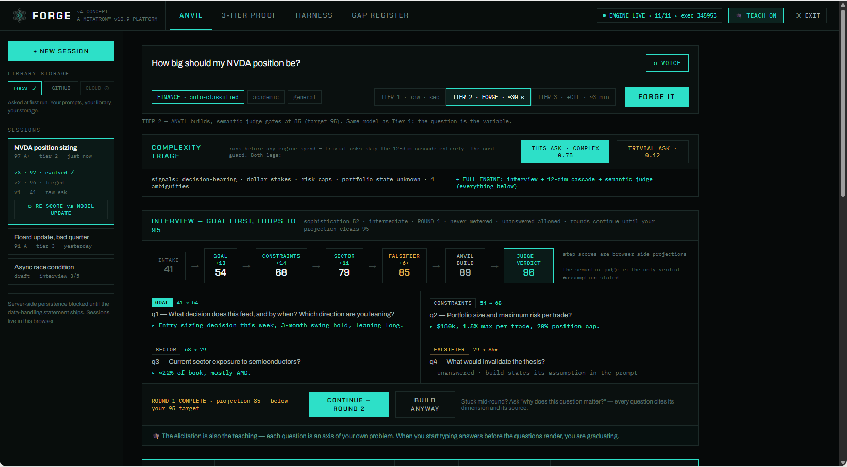Select TIER 2 FORGE mode
The width and height of the screenshot is (847, 467).
point(488,97)
